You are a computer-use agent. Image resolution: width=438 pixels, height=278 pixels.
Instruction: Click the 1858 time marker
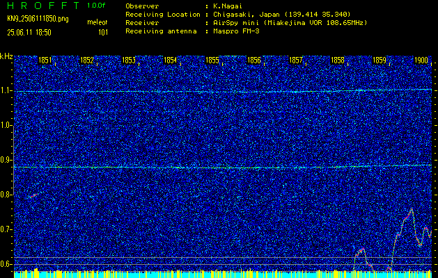(338, 60)
